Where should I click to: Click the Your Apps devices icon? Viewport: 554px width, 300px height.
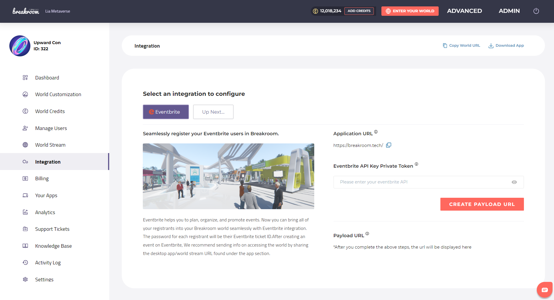pyautogui.click(x=25, y=195)
